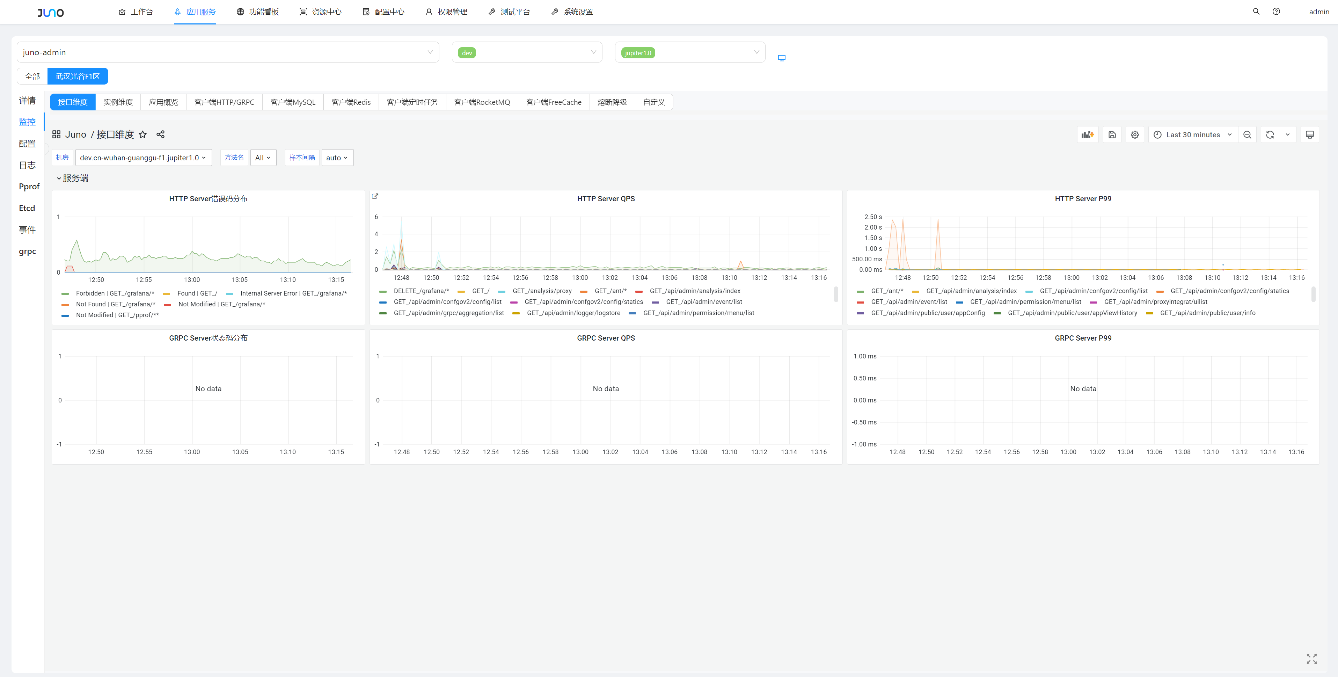This screenshot has height=677, width=1338.
Task: Switch to the 客户端Redis tab
Action: click(351, 102)
